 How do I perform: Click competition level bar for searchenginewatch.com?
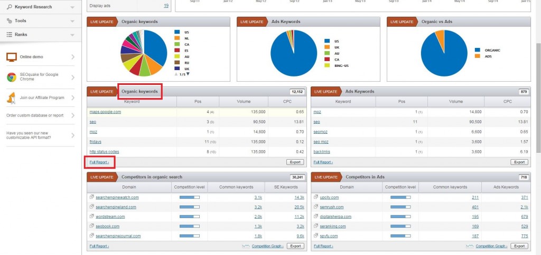click(190, 197)
